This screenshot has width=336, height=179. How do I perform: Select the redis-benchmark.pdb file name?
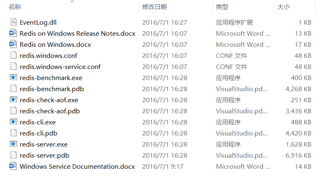[52, 89]
